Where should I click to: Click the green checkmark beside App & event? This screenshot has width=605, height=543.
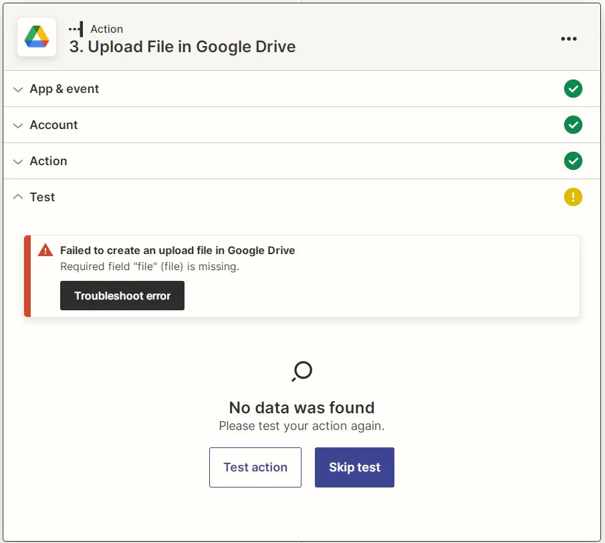pyautogui.click(x=573, y=88)
